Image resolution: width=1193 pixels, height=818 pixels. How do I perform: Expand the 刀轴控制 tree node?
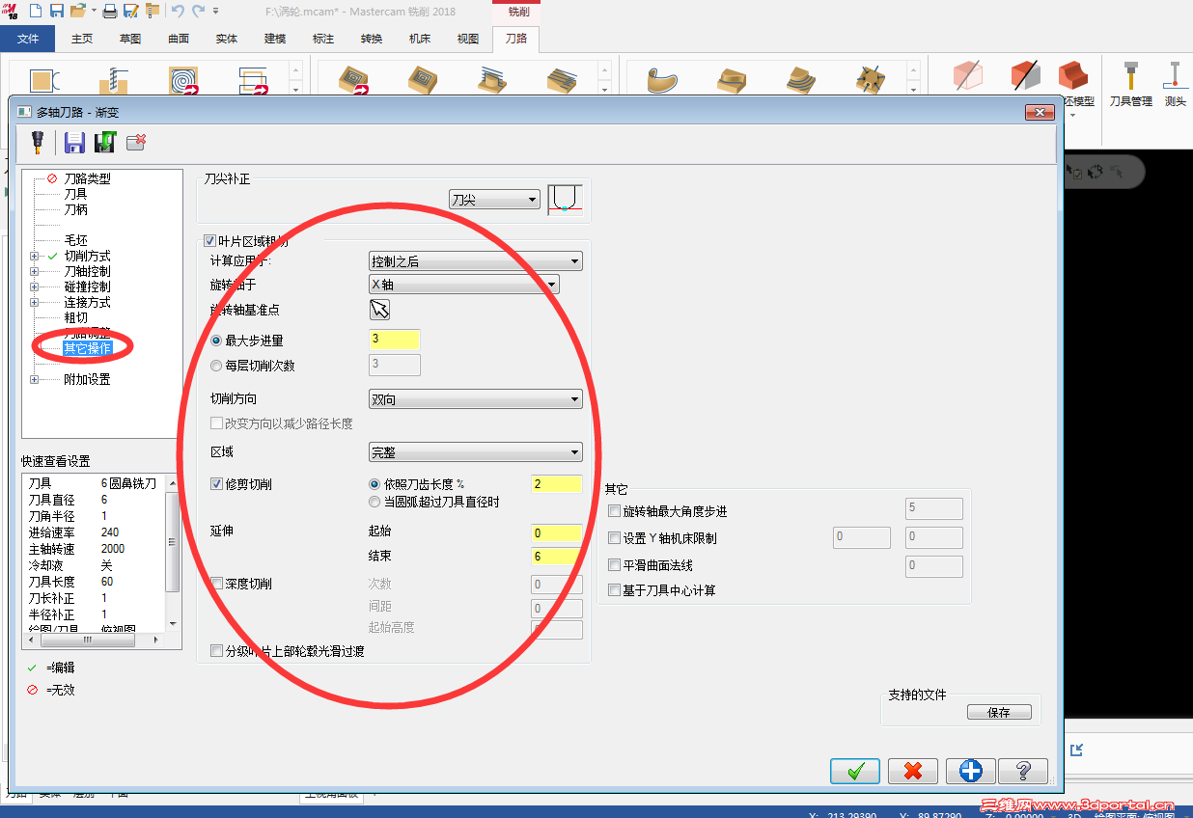click(35, 271)
